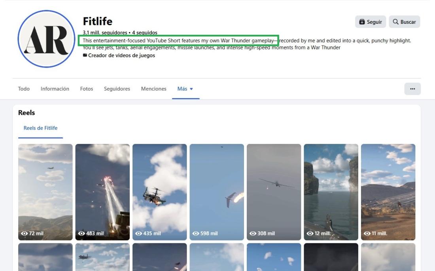Open the Buscar search button
This screenshot has height=271, width=435.
(x=404, y=22)
